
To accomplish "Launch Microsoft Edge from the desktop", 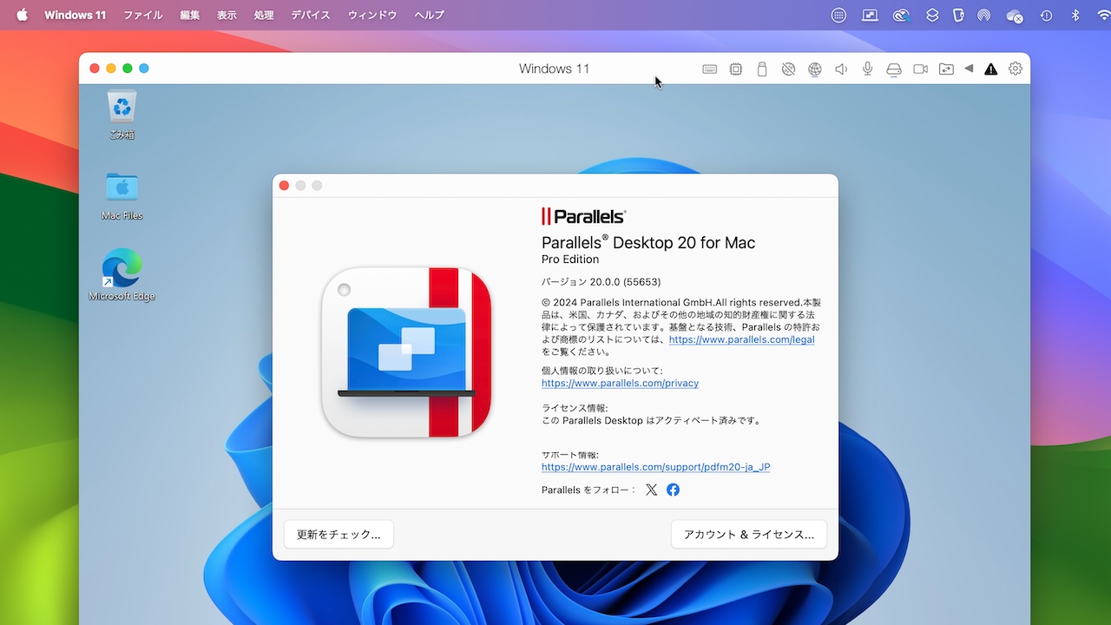I will (122, 275).
